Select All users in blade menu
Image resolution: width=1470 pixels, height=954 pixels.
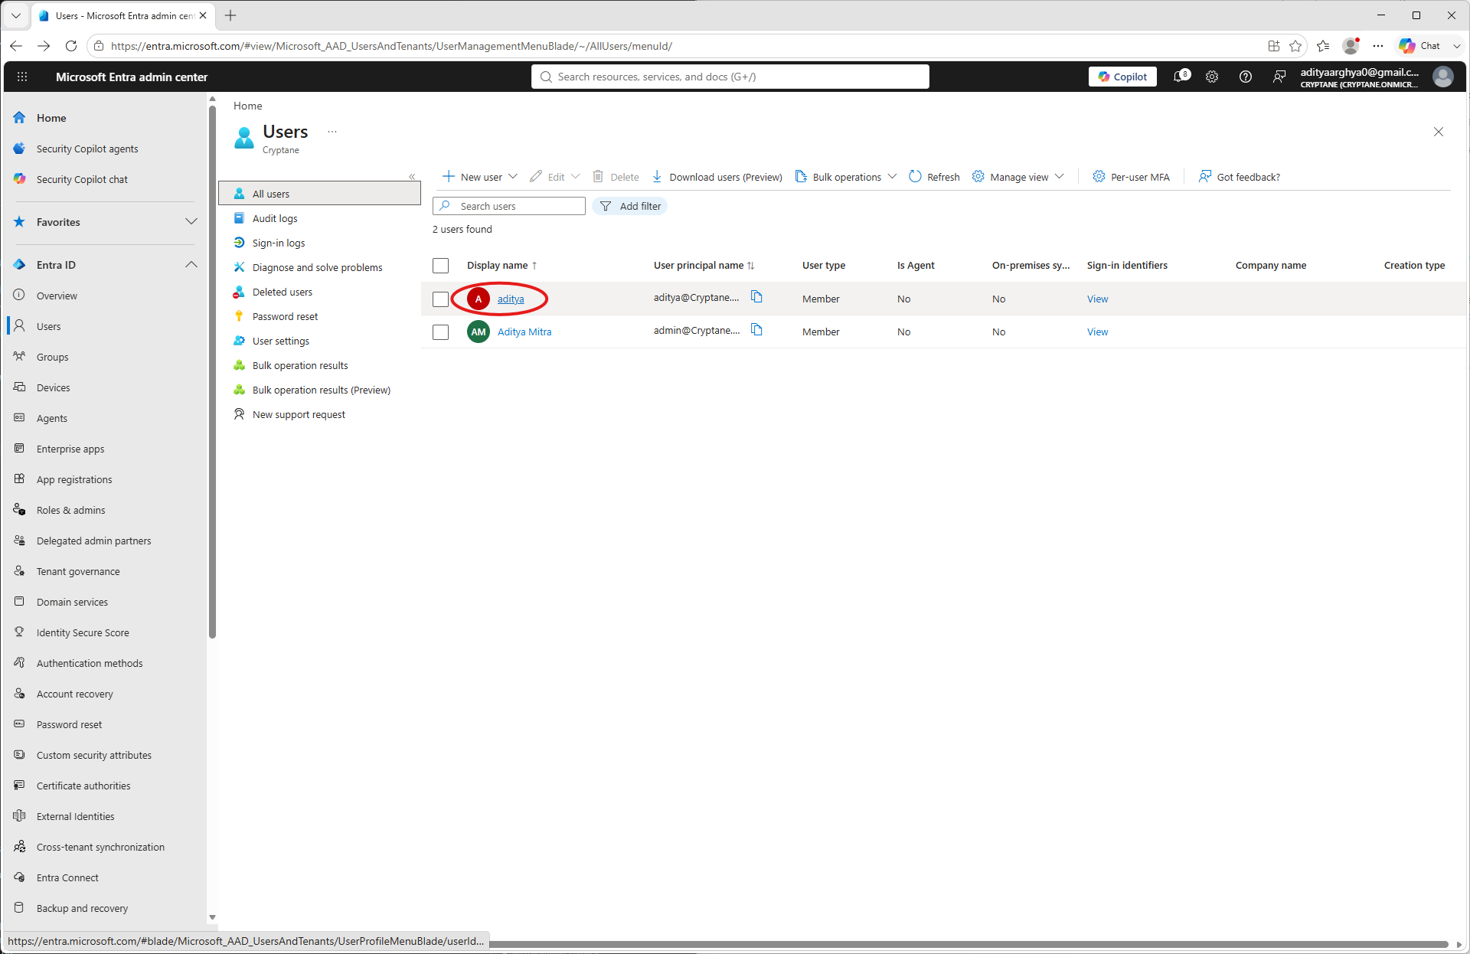coord(319,194)
